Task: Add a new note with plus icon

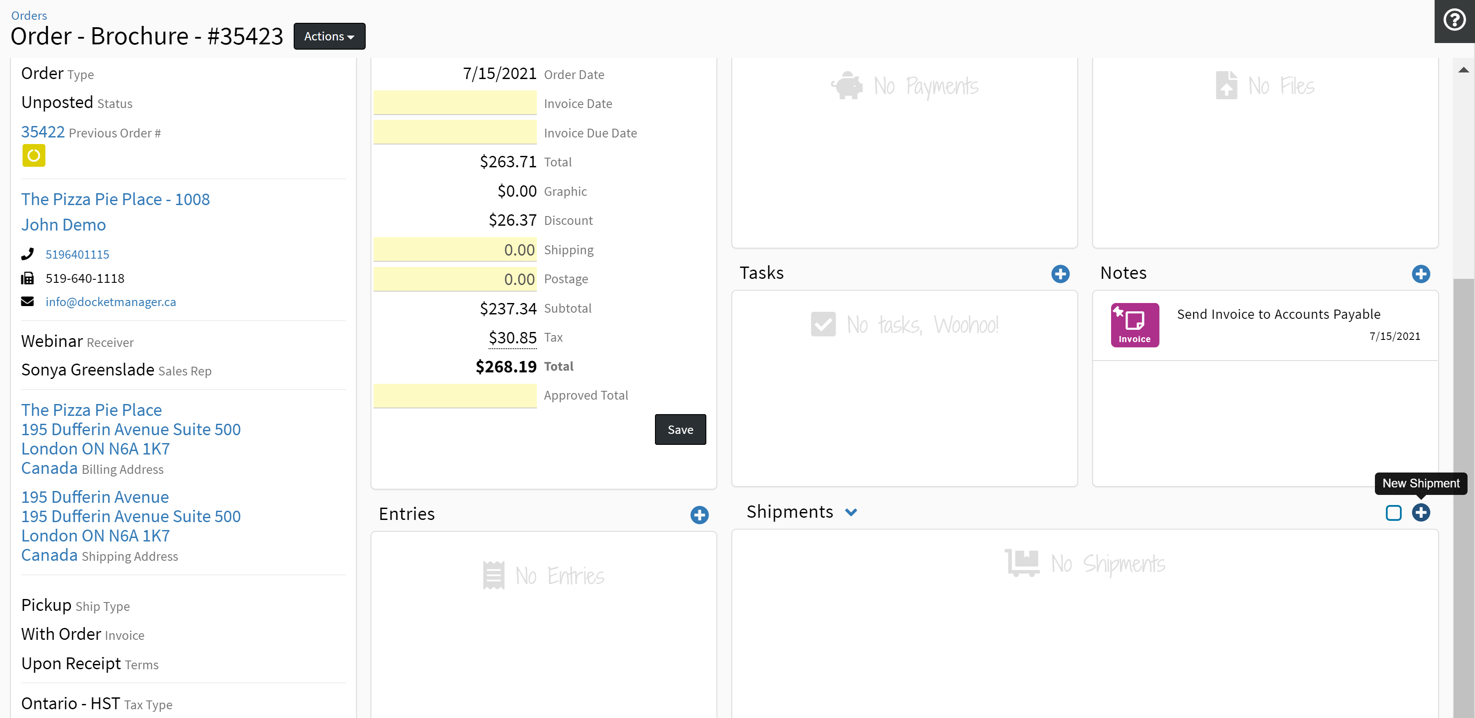Action: (1420, 274)
